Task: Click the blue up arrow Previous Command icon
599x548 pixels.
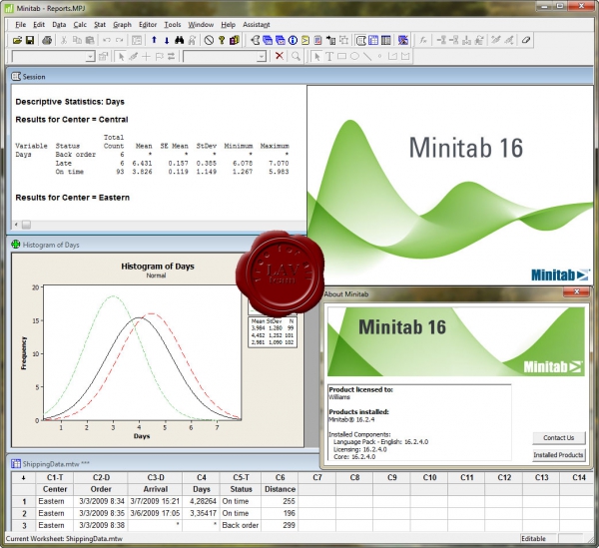Action: click(x=154, y=40)
